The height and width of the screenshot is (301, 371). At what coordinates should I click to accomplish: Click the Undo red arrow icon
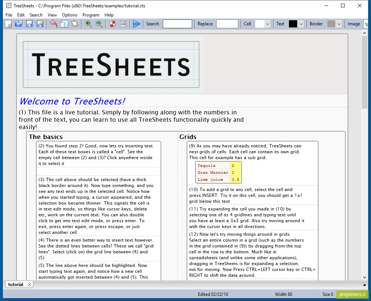pos(54,24)
